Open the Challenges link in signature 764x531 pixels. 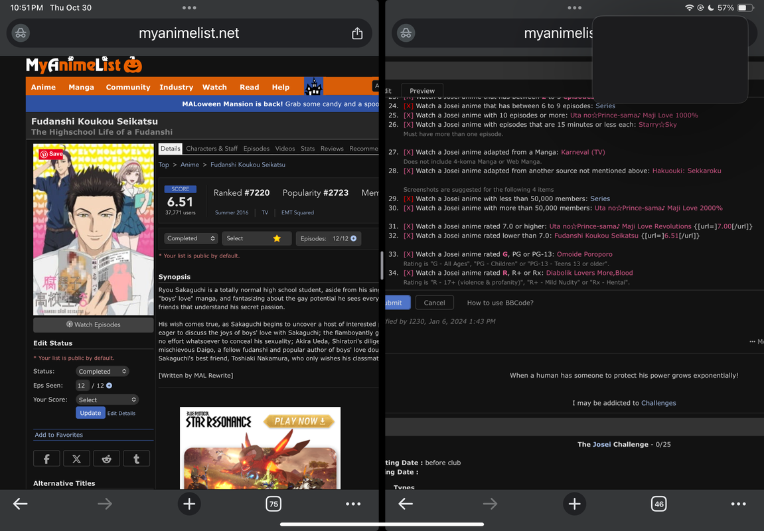pyautogui.click(x=658, y=403)
